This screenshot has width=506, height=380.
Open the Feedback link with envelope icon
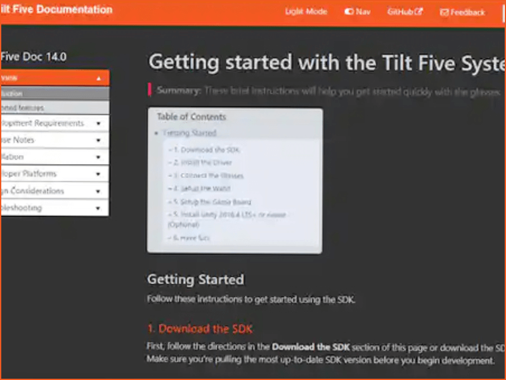[x=462, y=13]
